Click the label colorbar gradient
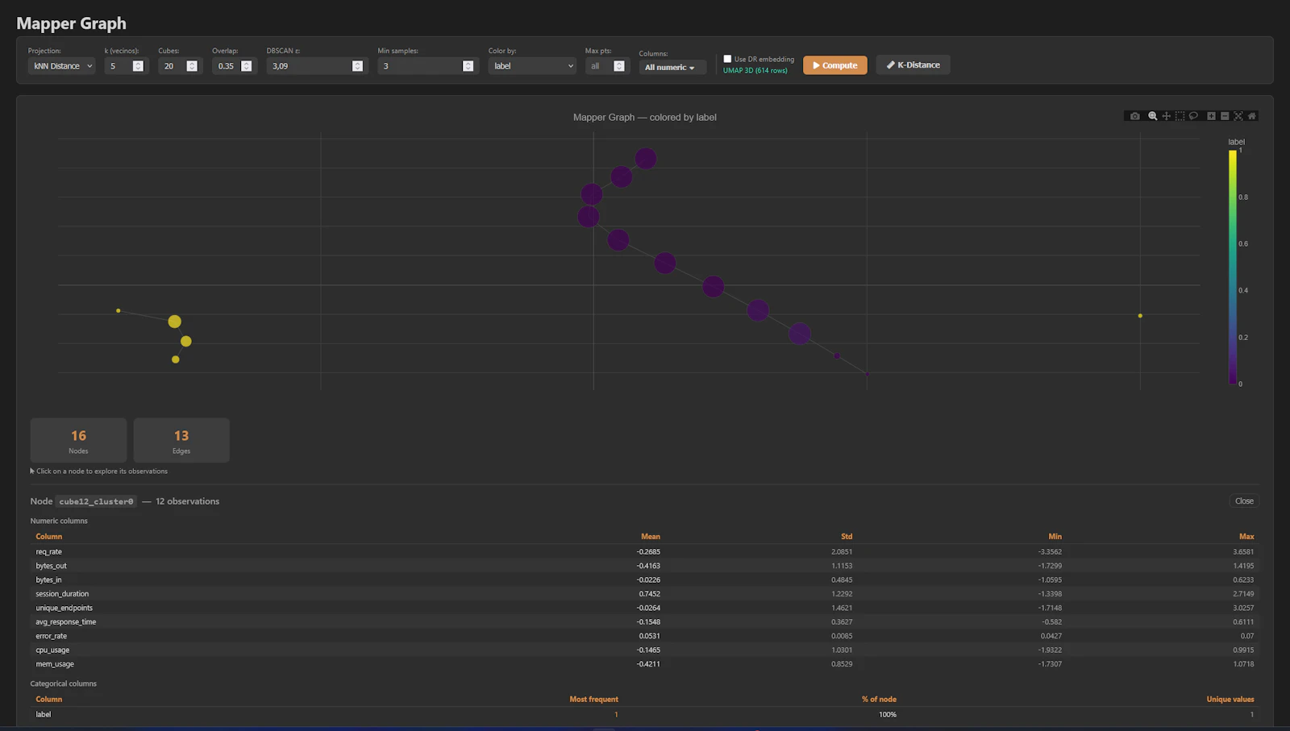1290x731 pixels. 1233,267
